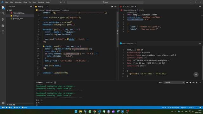Image resolution: width=203 pixels, height=114 pixels.
Task: Open View menu
Action: pos(25,2)
